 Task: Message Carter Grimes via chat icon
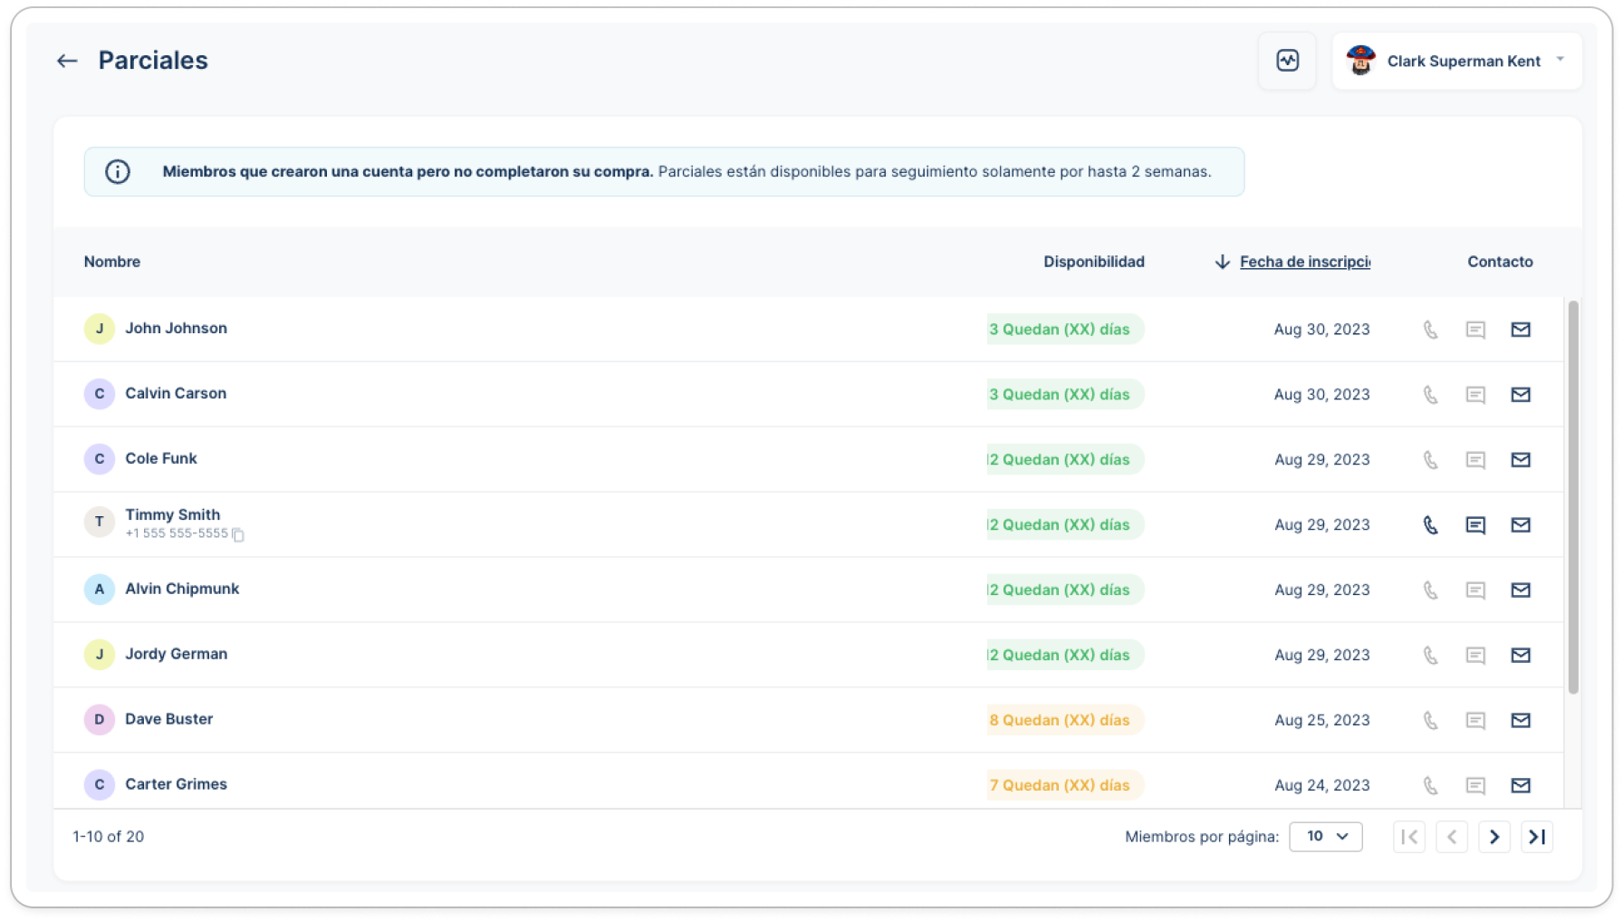1475,786
